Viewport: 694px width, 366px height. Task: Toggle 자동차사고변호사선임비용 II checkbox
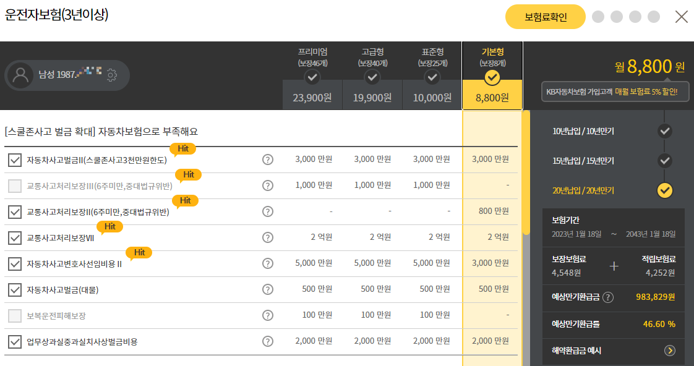coord(15,264)
